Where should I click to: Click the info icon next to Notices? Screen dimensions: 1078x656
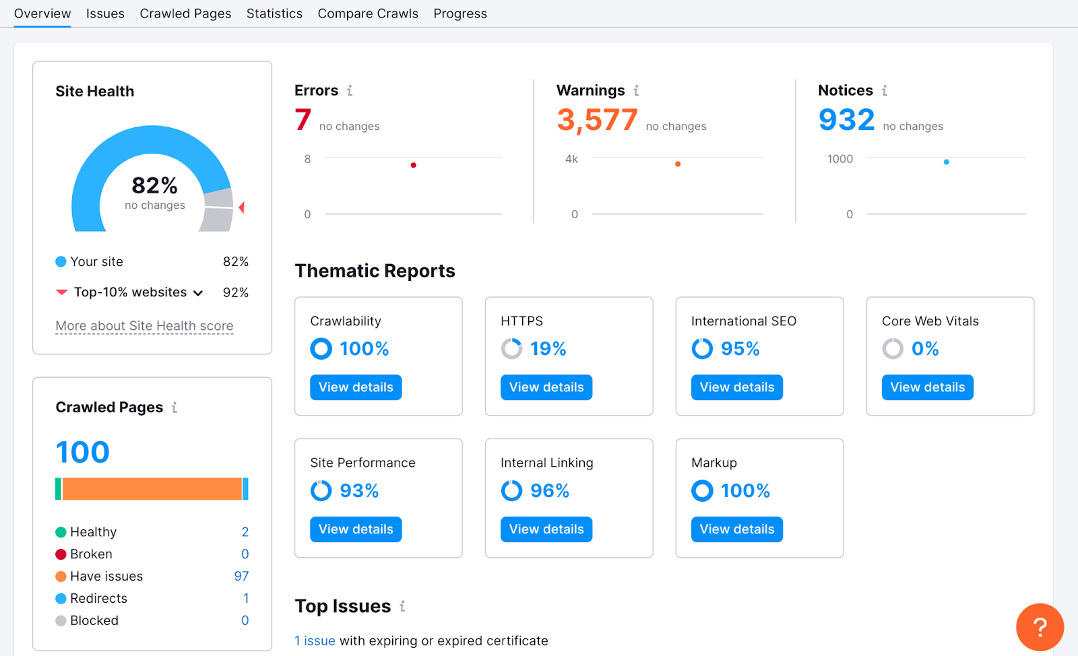(885, 90)
